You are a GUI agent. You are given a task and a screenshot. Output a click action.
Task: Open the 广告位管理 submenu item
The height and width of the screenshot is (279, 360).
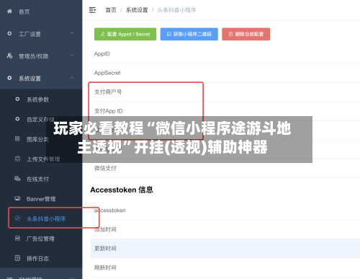(41, 239)
